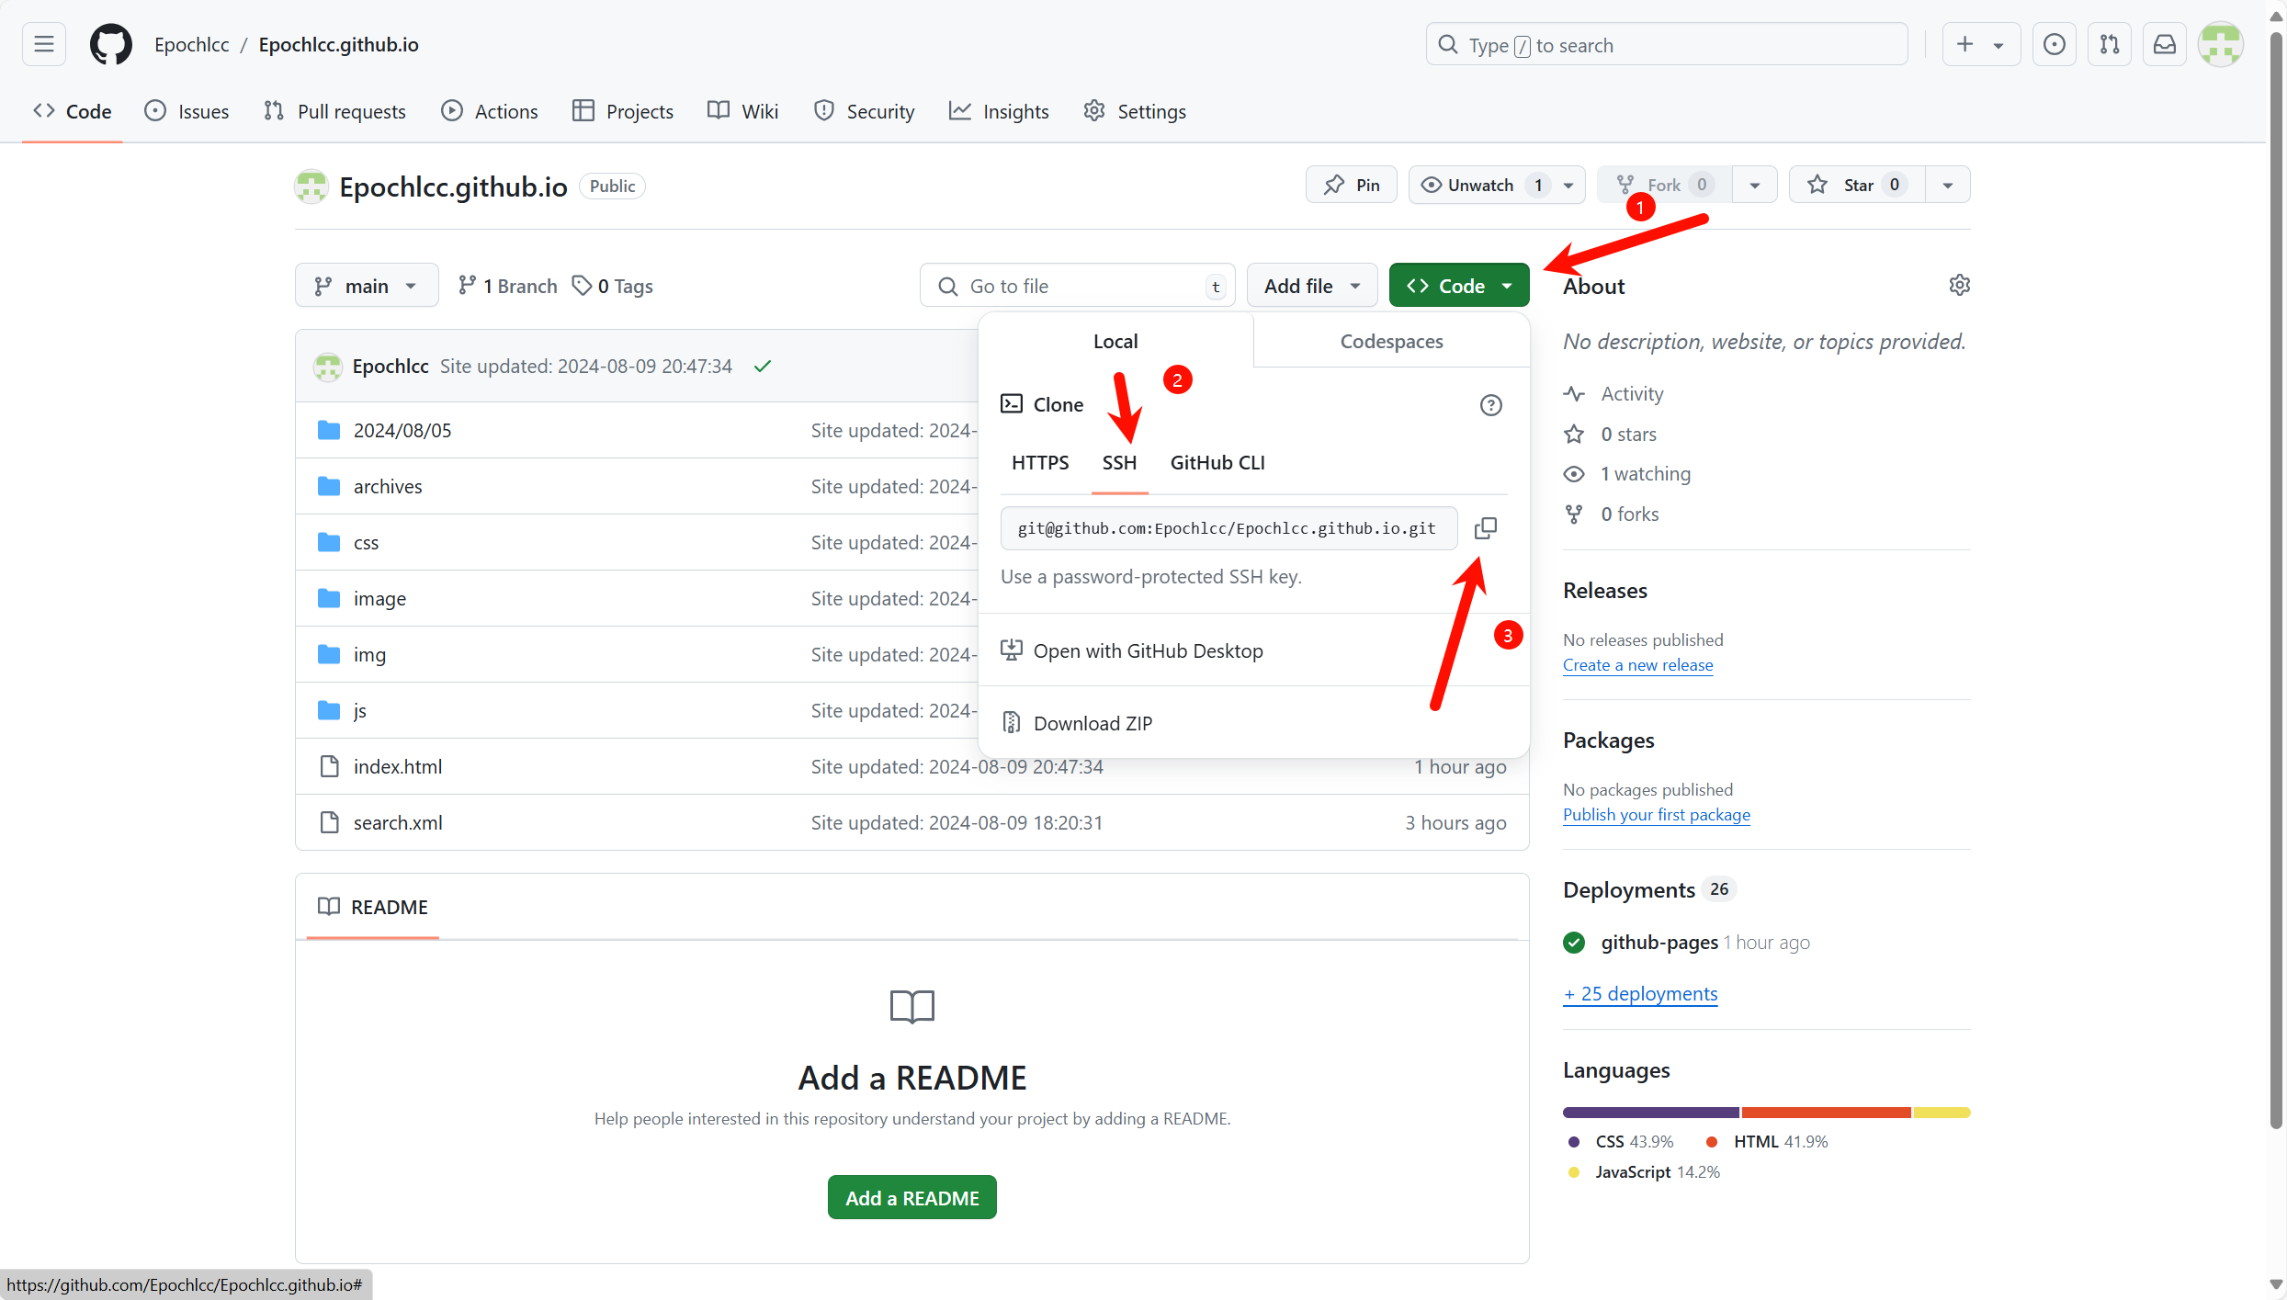This screenshot has width=2287, height=1300.
Task: Click the CSS segment of language bar
Action: 1650,1113
